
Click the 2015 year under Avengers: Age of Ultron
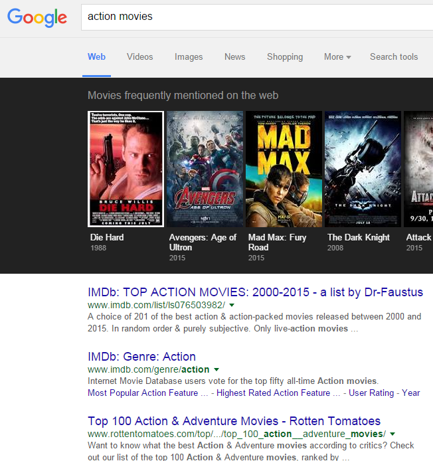(x=177, y=258)
